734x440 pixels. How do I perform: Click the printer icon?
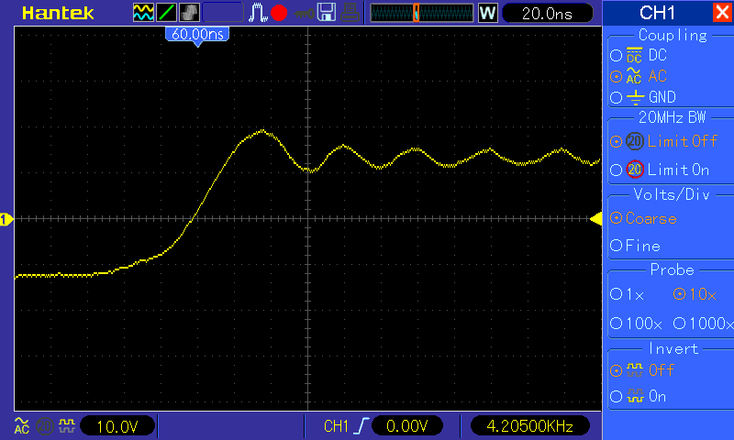point(350,13)
